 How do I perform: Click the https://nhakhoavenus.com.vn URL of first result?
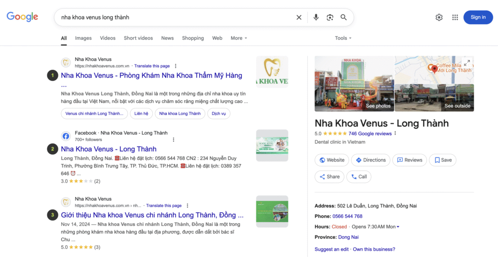102,66
